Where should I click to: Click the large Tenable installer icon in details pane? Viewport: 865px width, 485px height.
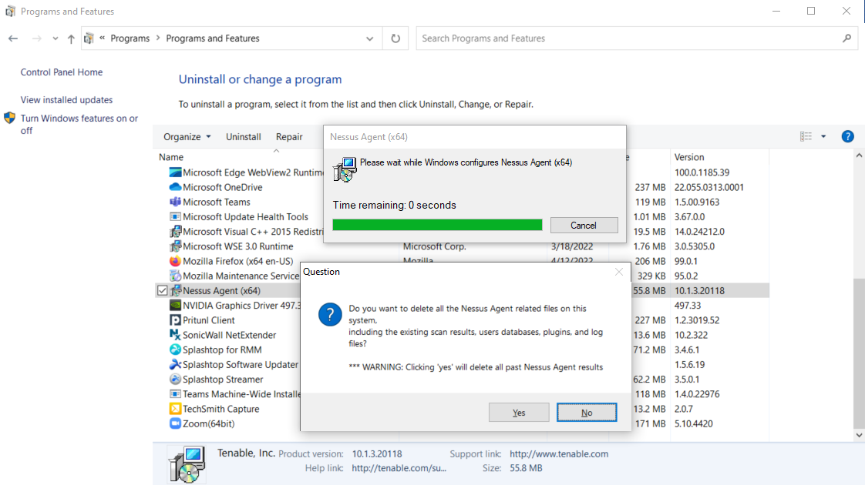[x=187, y=464]
